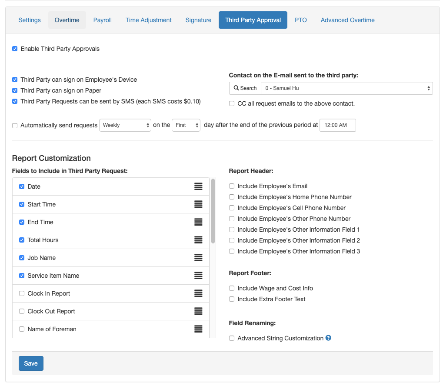The height and width of the screenshot is (386, 443).
Task: Click the drag handle for the Date field
Action: pyautogui.click(x=198, y=186)
